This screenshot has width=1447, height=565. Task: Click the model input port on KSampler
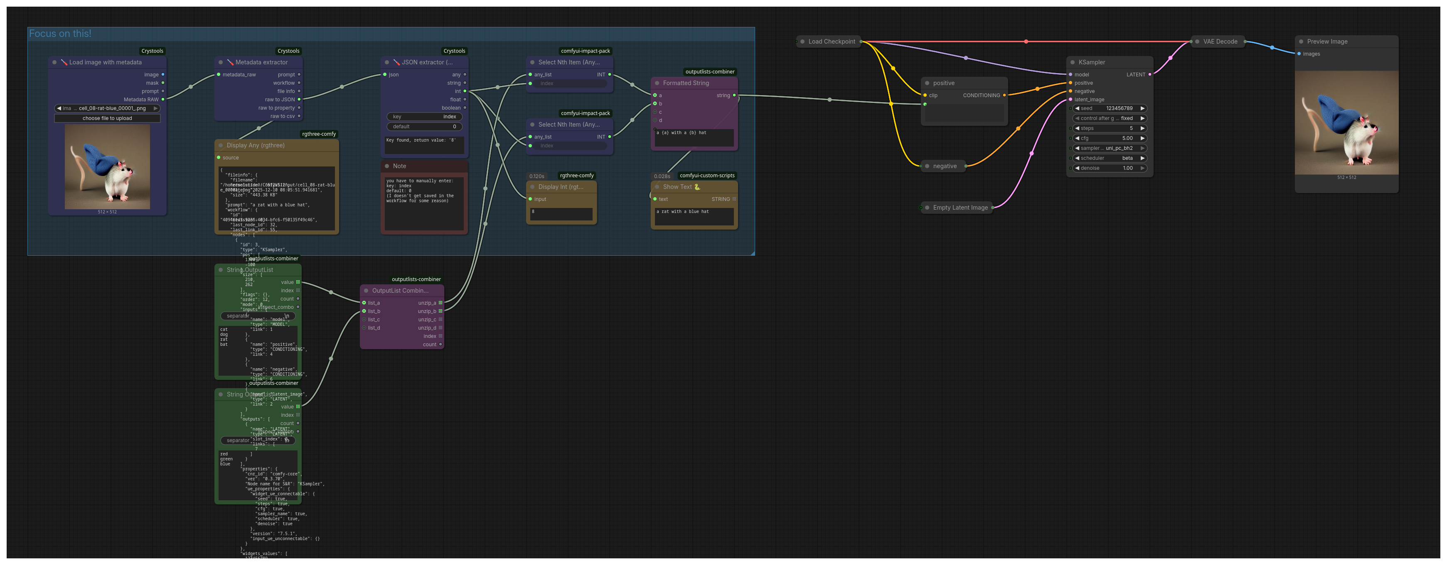pyautogui.click(x=1070, y=75)
